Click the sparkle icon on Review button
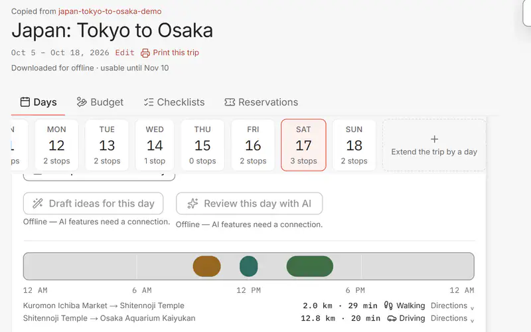The image size is (531, 332). click(x=192, y=203)
